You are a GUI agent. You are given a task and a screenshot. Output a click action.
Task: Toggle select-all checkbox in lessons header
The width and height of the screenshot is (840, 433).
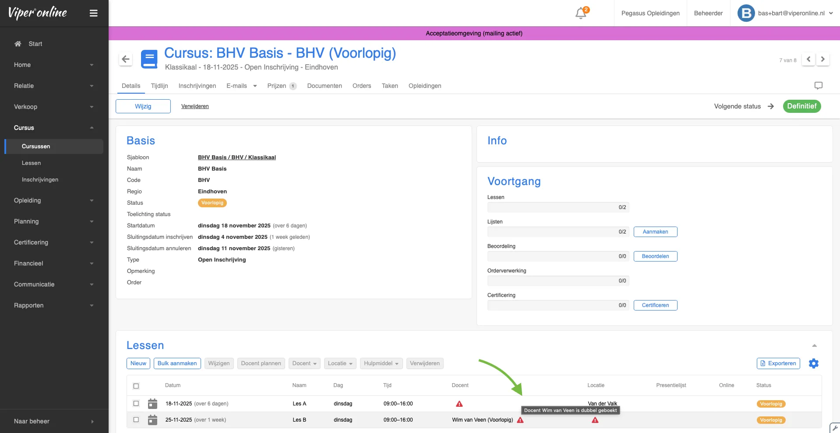[x=136, y=386]
